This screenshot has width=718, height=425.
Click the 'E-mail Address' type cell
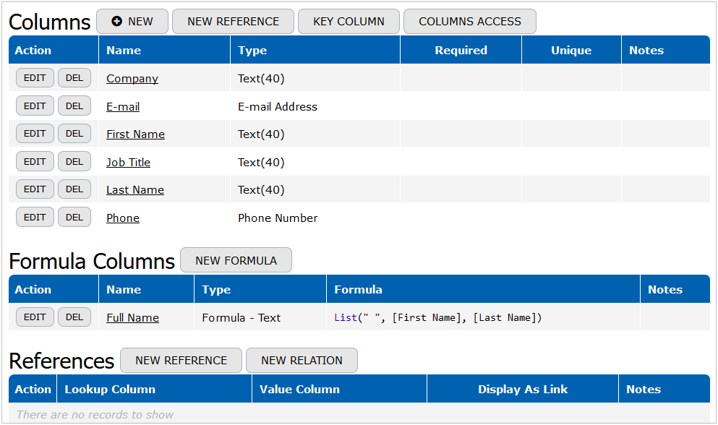point(278,107)
